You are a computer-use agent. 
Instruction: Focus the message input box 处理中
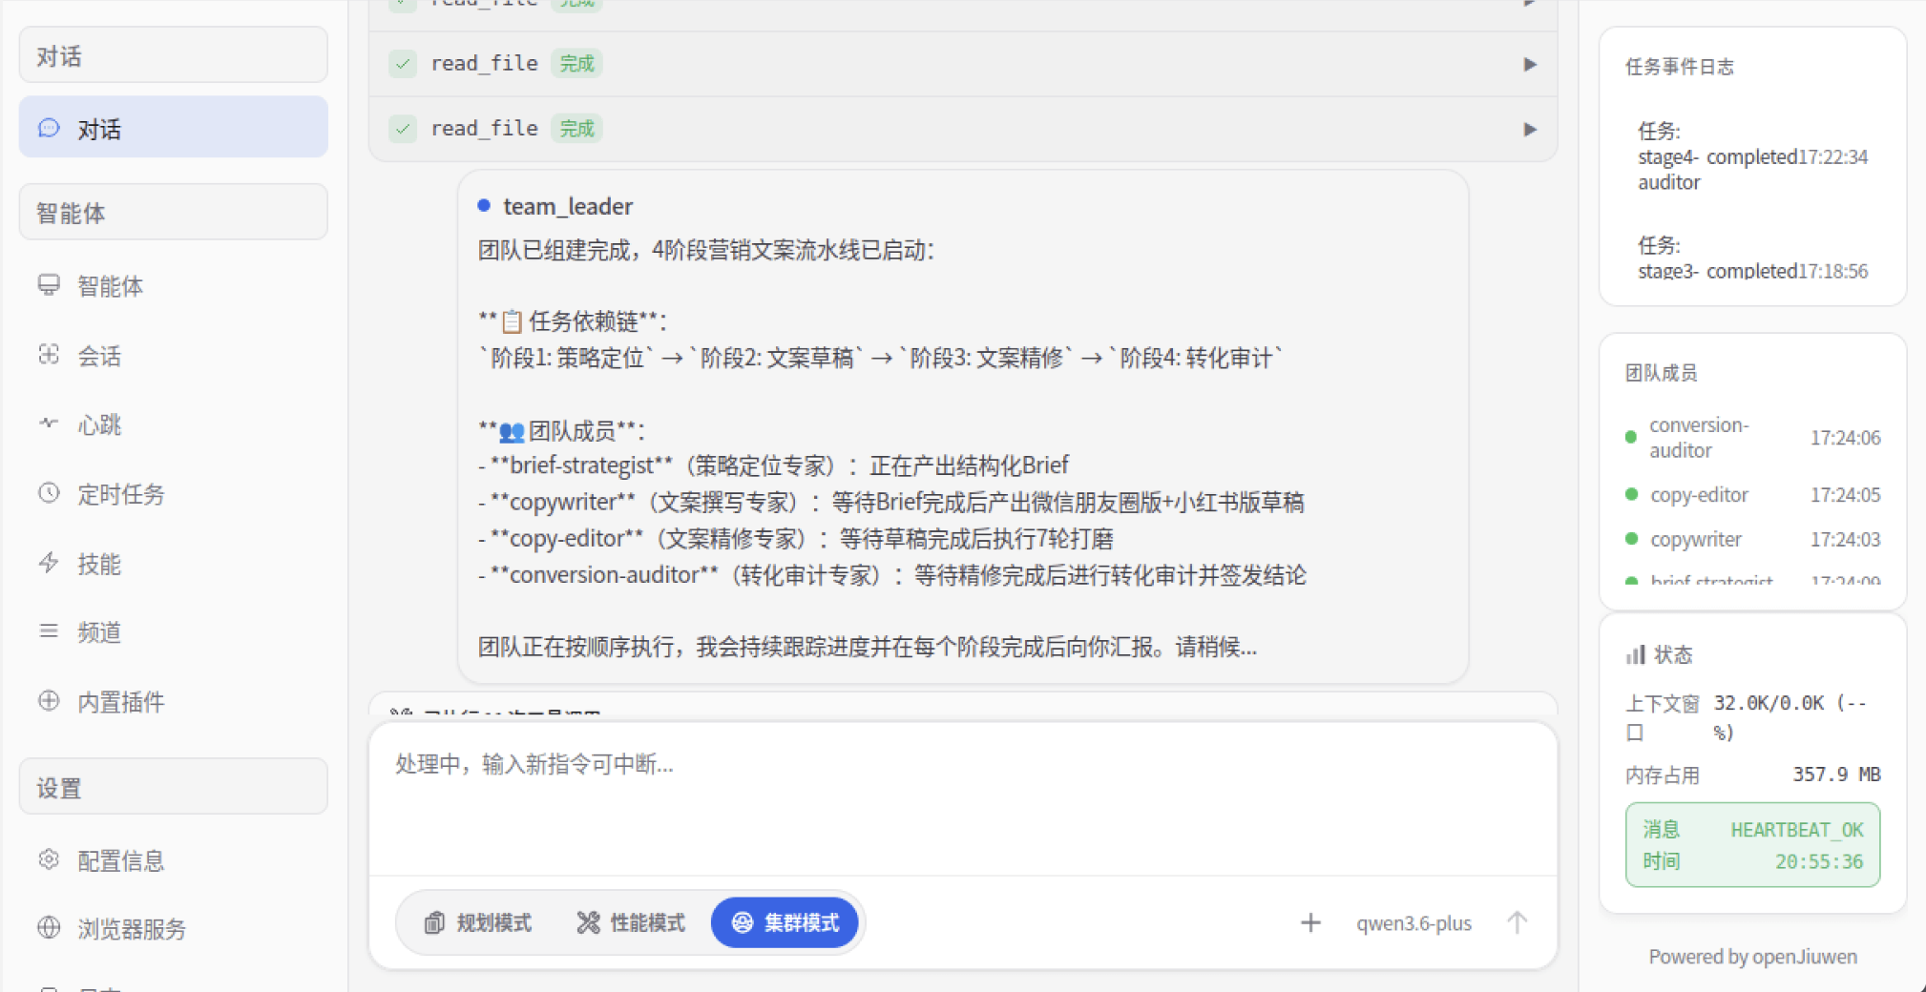tap(963, 797)
